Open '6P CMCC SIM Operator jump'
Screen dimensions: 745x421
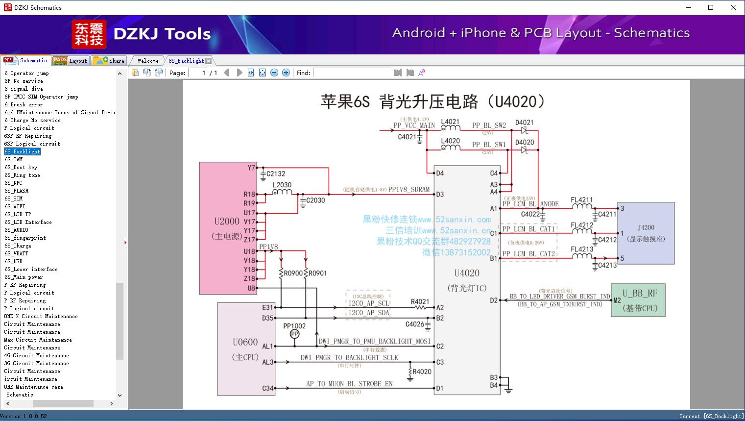pyautogui.click(x=41, y=97)
